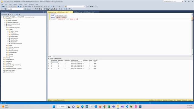Screen dimensions: 194x109
Task: Click the Execute button
Action: (x=28, y=9)
